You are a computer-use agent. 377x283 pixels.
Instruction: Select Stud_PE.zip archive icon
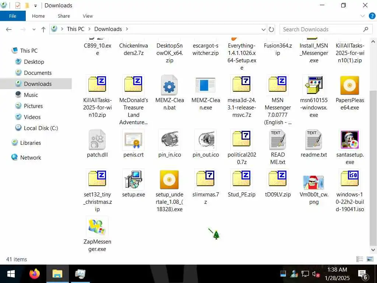(242, 179)
